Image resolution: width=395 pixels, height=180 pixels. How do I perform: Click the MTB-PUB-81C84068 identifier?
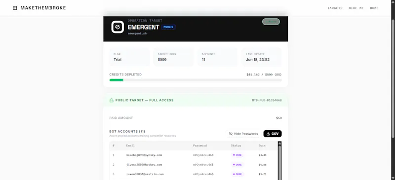(x=267, y=101)
